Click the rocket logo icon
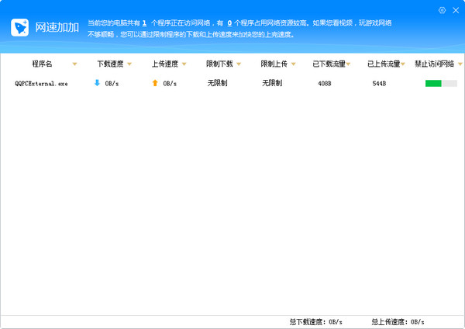The height and width of the screenshot is (329, 465). point(20,28)
